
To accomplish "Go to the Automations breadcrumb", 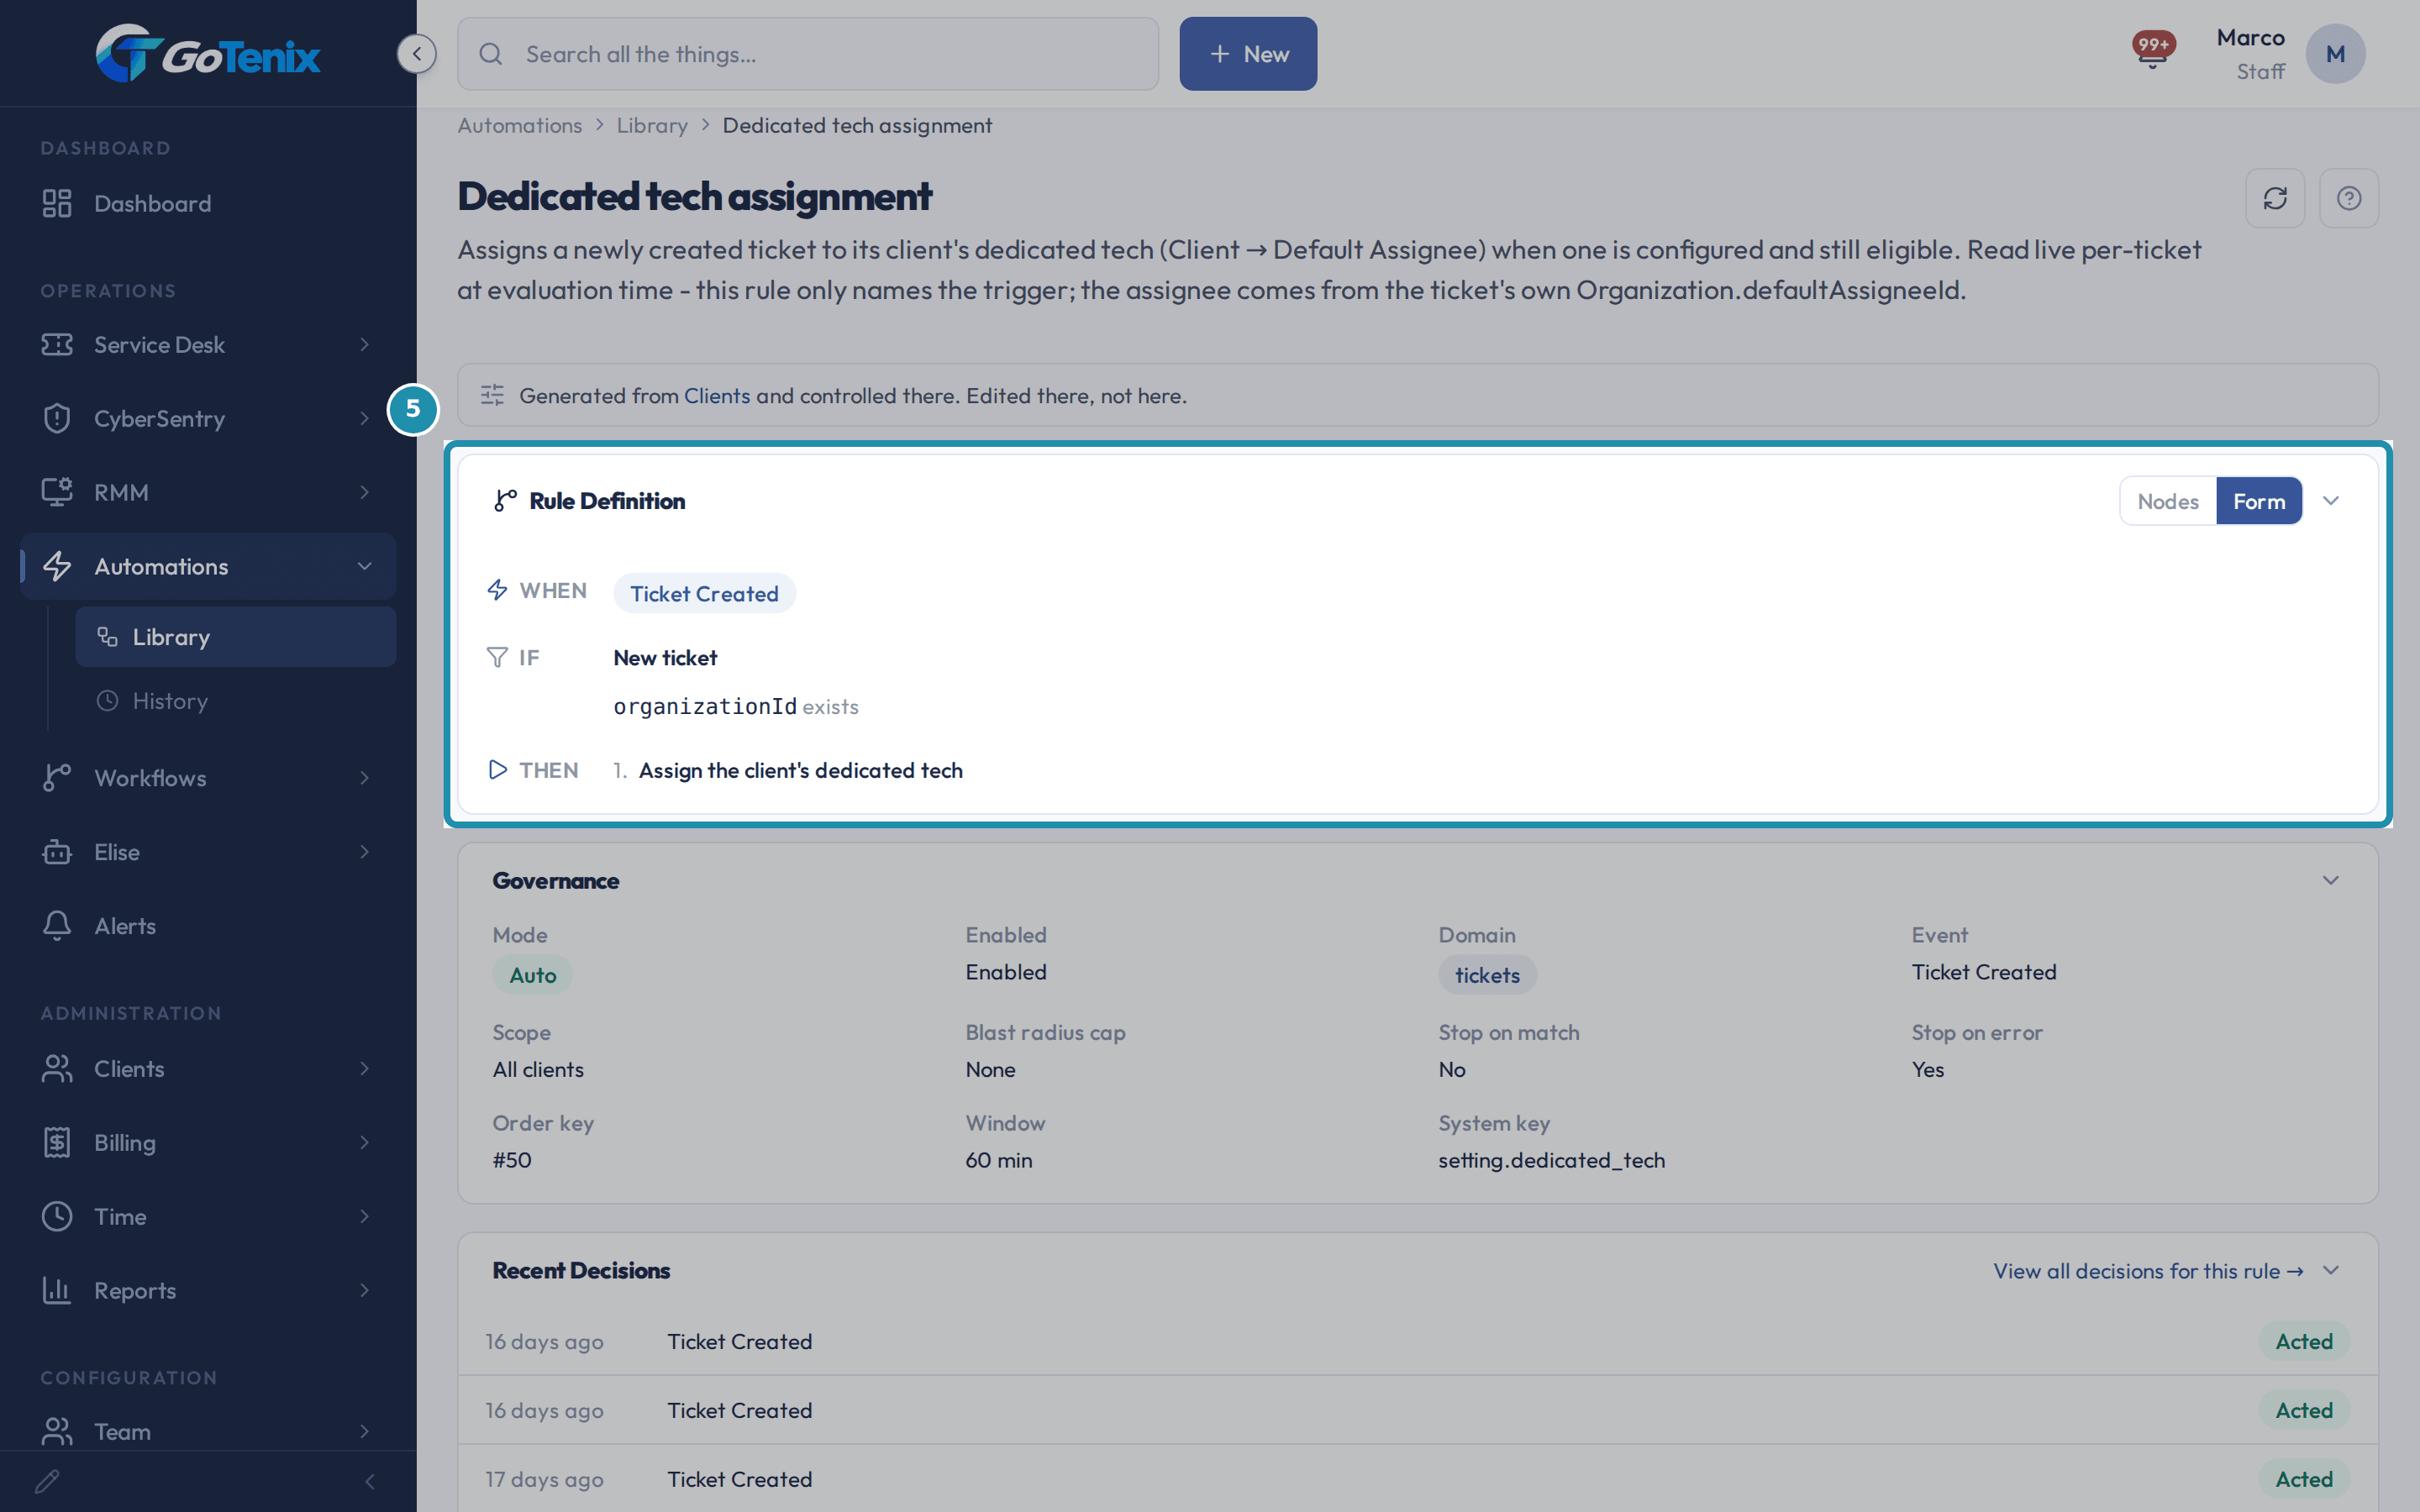I will point(519,125).
